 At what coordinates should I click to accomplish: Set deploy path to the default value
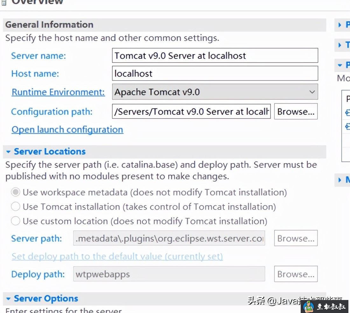(x=117, y=256)
